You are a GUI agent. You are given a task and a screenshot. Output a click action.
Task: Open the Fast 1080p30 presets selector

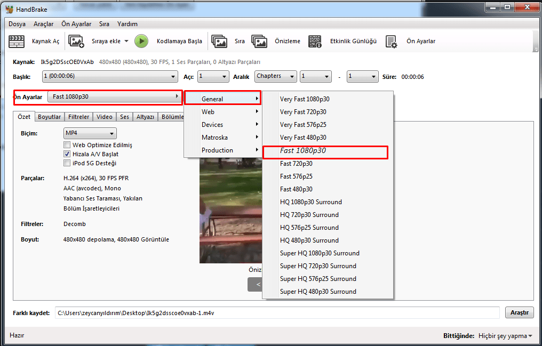(115, 96)
